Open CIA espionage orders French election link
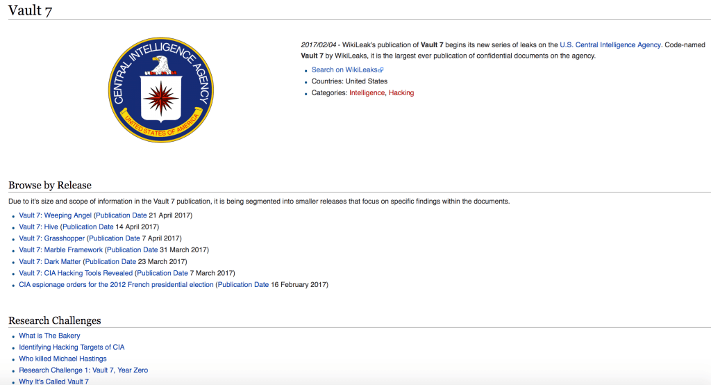 116,284
